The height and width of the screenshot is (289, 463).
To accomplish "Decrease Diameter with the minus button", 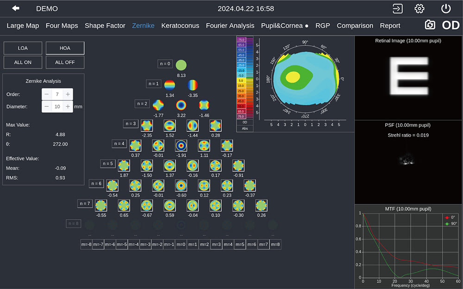I will 47,106.
